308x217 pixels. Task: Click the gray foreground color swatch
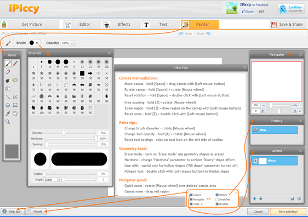pyautogui.click(x=12, y=151)
